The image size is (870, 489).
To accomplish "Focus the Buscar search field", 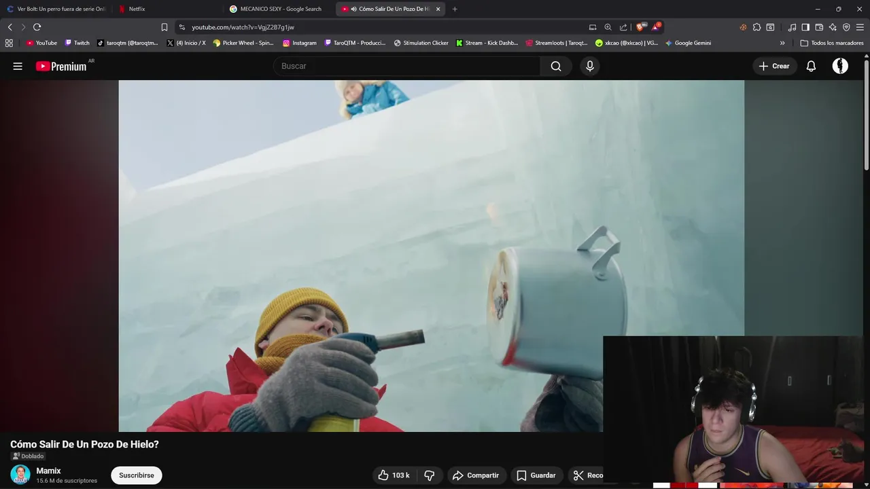I will click(x=406, y=66).
